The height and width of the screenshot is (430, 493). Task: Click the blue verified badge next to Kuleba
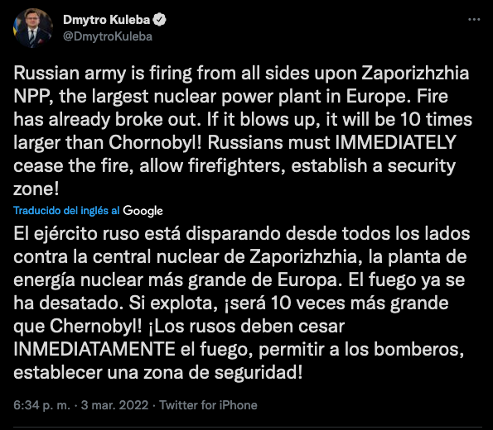(159, 20)
